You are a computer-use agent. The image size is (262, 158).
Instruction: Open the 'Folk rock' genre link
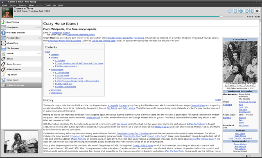pyautogui.click(x=243, y=109)
